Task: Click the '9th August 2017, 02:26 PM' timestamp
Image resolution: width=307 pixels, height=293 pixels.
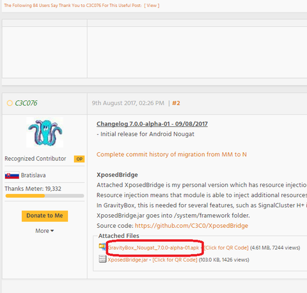Action: [x=128, y=103]
